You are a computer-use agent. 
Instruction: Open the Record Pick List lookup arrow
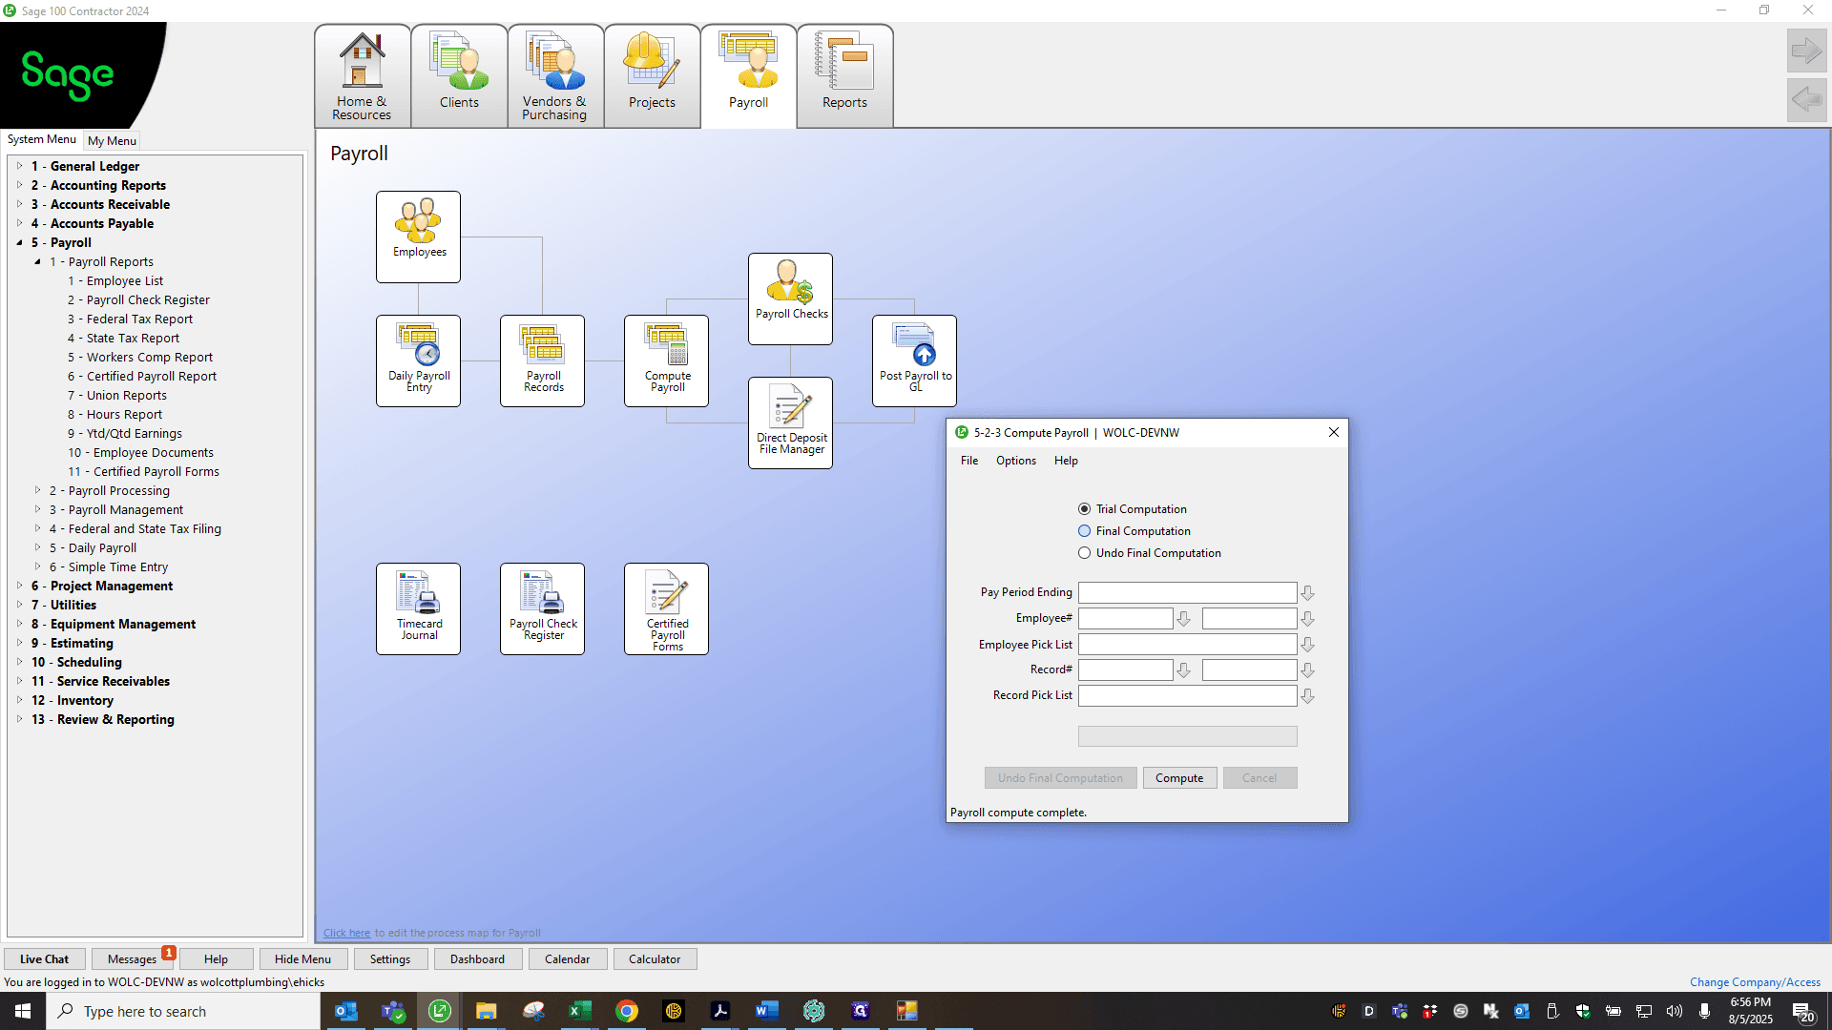(1307, 696)
